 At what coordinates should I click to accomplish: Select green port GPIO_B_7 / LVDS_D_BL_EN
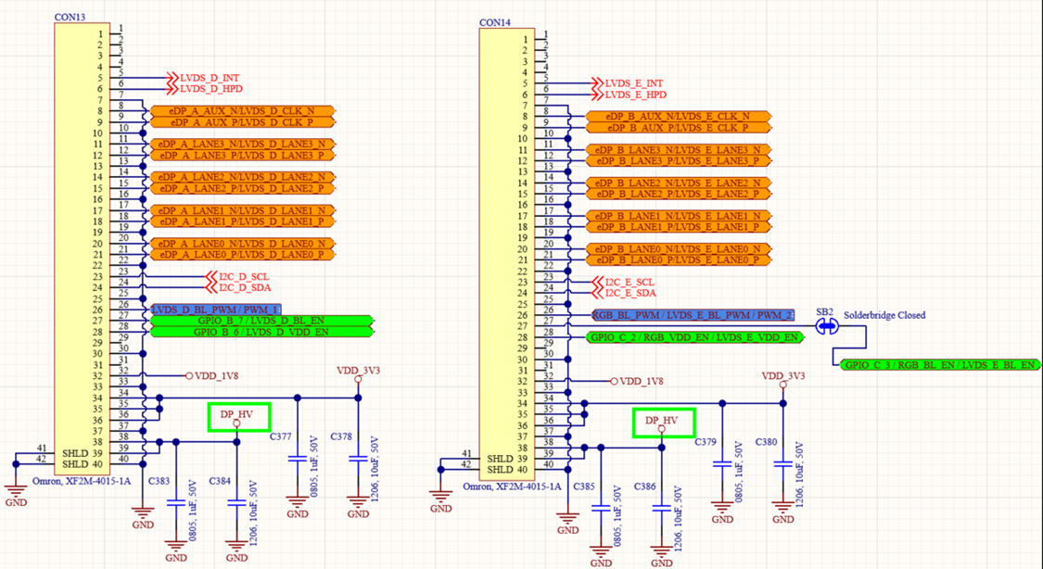(x=262, y=321)
